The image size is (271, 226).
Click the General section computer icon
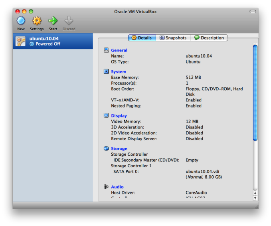pos(106,50)
